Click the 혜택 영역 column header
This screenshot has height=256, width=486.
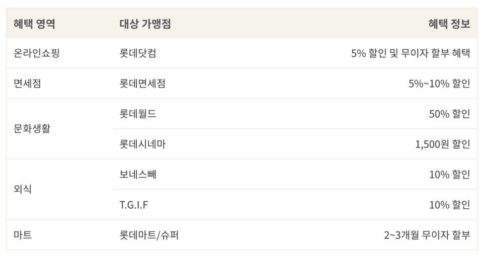coord(34,24)
